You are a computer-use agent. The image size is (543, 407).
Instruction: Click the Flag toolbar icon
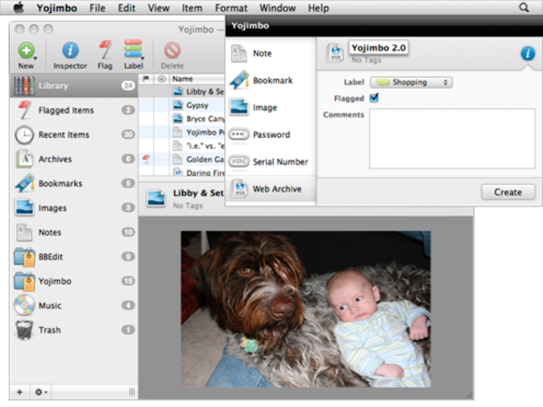(105, 51)
